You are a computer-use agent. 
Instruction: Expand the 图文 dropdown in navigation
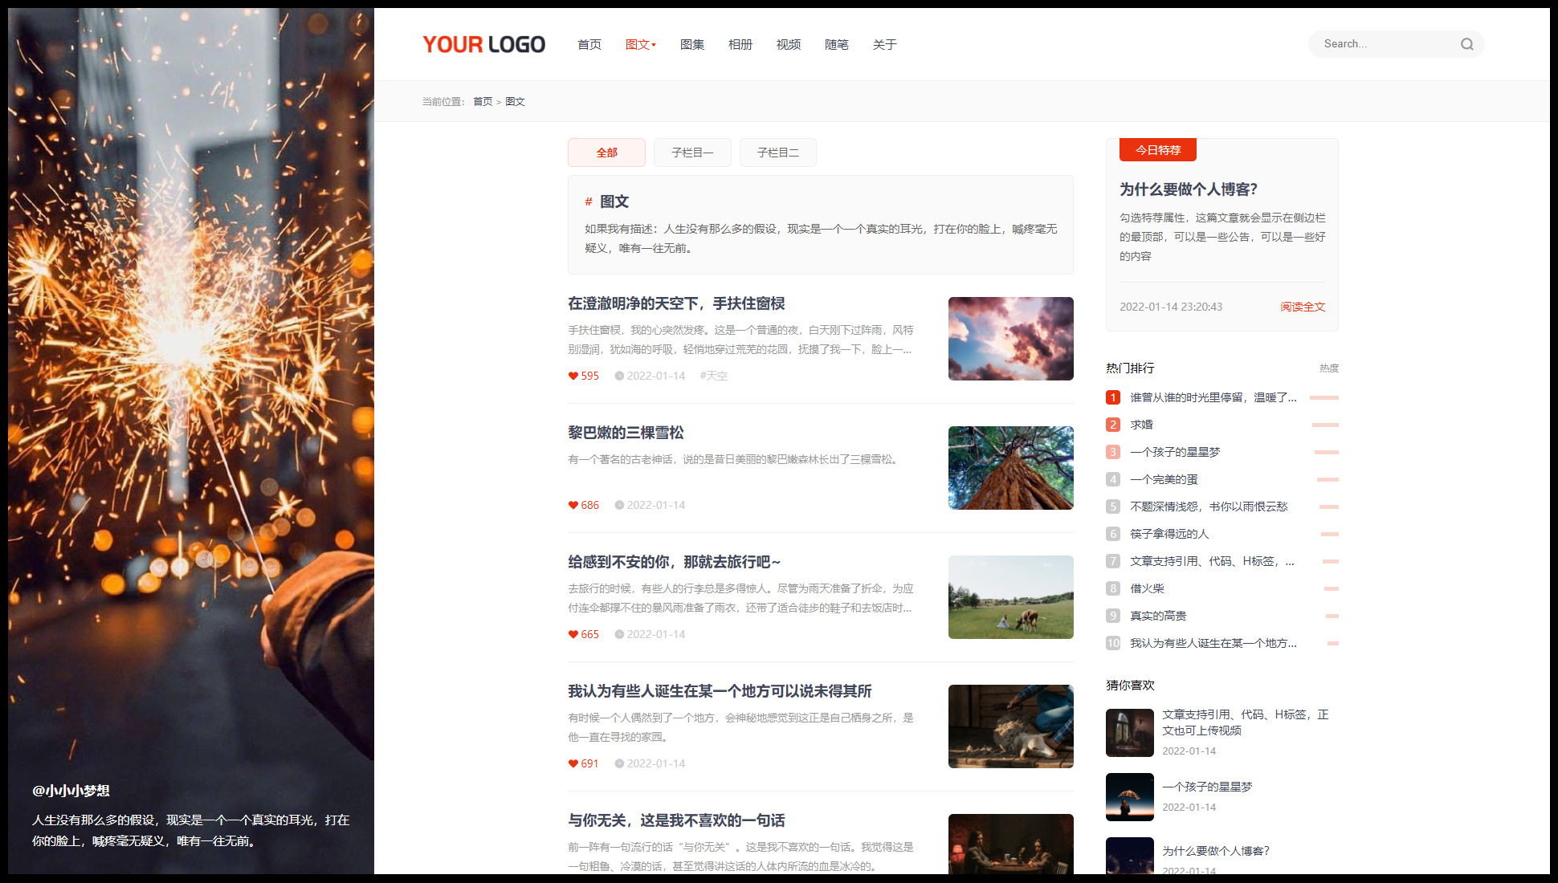[x=641, y=44]
